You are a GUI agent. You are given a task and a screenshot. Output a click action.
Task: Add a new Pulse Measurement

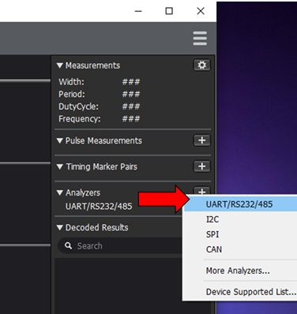coord(202,140)
